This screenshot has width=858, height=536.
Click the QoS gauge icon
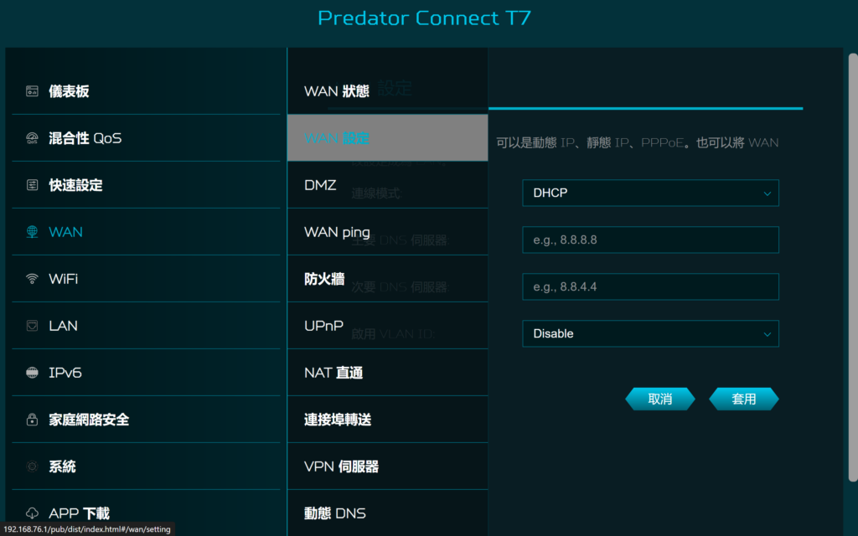(33, 138)
